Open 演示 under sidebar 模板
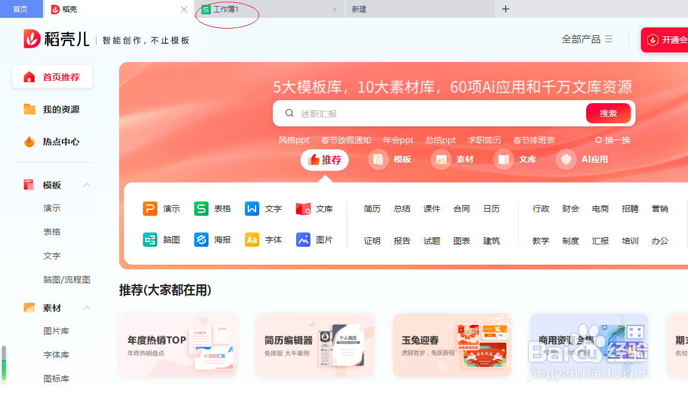 (52, 208)
